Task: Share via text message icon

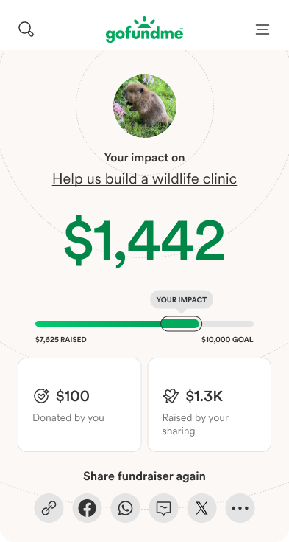Action: point(163,508)
